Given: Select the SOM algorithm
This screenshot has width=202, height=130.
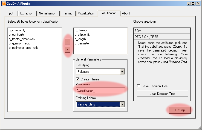Looking at the screenshot, I should pos(162,31).
